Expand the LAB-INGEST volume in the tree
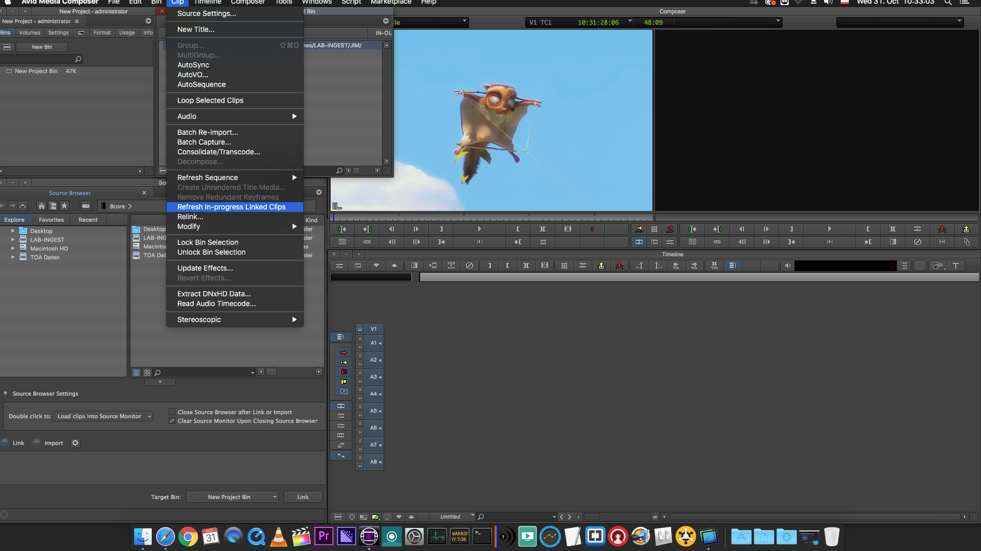This screenshot has width=981, height=551. tap(13, 240)
